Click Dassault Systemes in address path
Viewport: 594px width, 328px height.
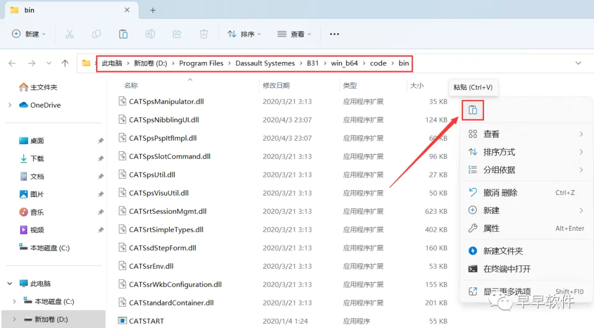coord(265,63)
